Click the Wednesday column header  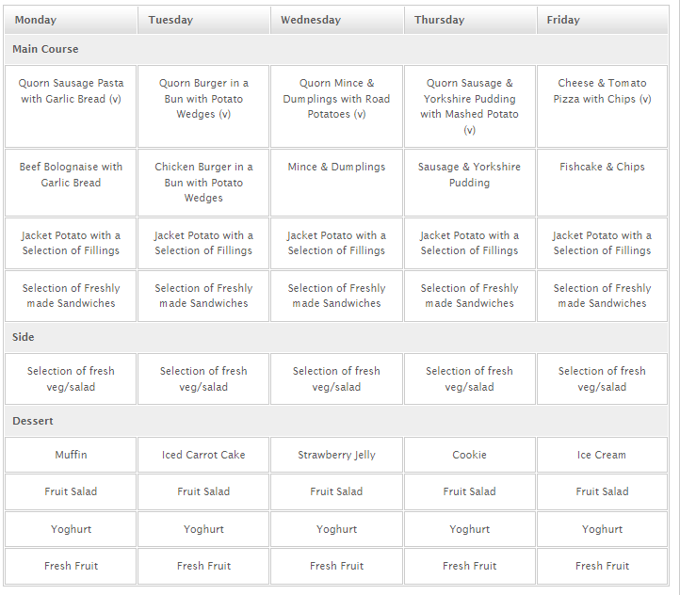pyautogui.click(x=336, y=20)
